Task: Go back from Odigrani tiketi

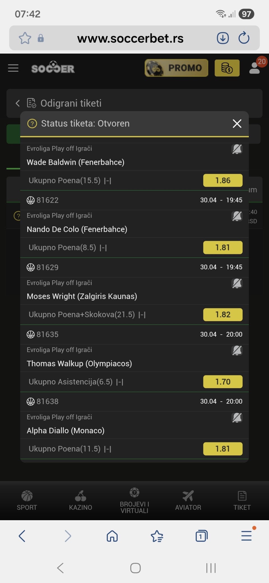Action: (x=18, y=103)
